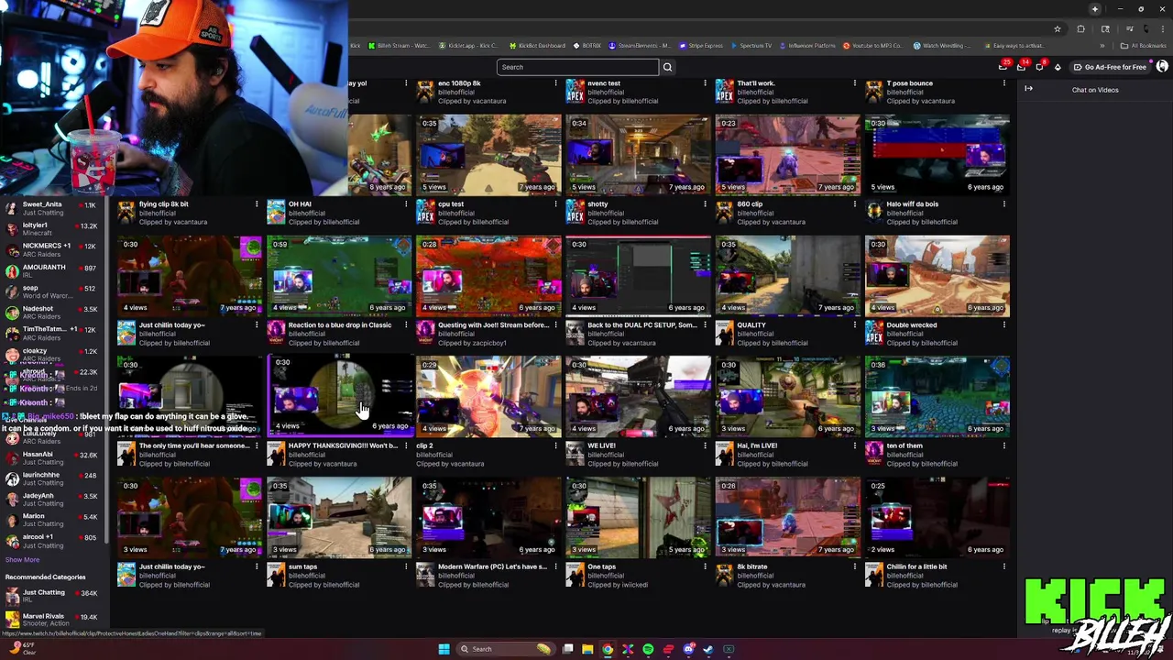This screenshot has height=660, width=1173.
Task: Open options for 'enc 1080p 8k' clip
Action: (555, 83)
